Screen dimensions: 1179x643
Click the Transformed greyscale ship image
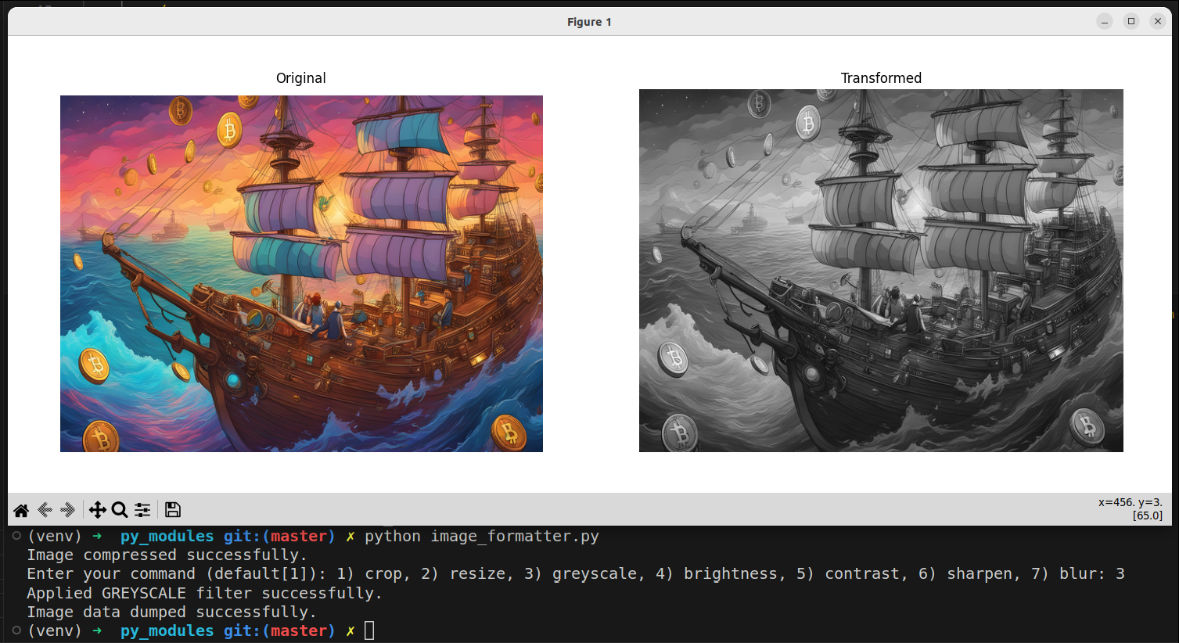[x=881, y=271]
